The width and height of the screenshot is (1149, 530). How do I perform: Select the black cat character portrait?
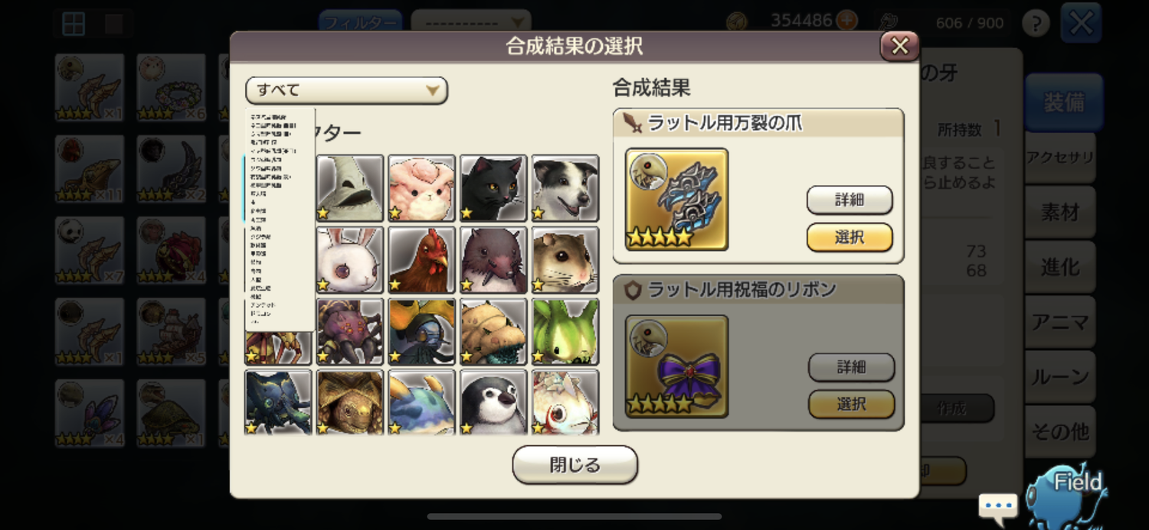(x=493, y=188)
